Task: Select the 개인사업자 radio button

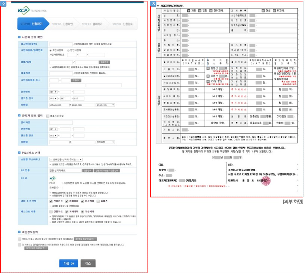Action: point(51,50)
